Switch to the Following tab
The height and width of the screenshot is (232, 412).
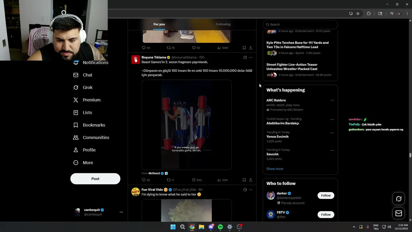click(223, 24)
